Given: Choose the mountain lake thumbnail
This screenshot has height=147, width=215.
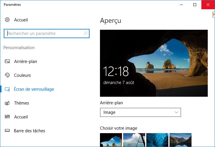Looking at the screenshot, I should tap(181, 140).
